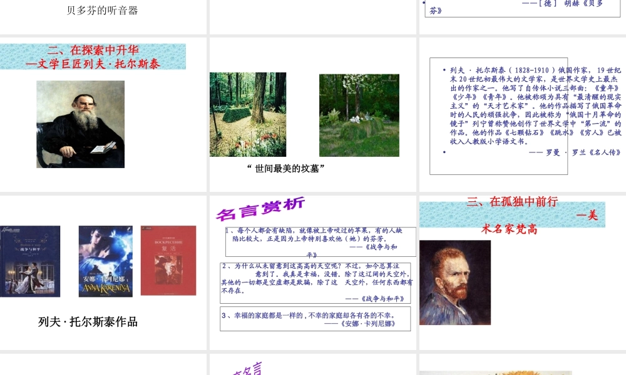Click the caption '贝多芬的听音器'
This screenshot has width=626, height=375.
[x=102, y=11]
